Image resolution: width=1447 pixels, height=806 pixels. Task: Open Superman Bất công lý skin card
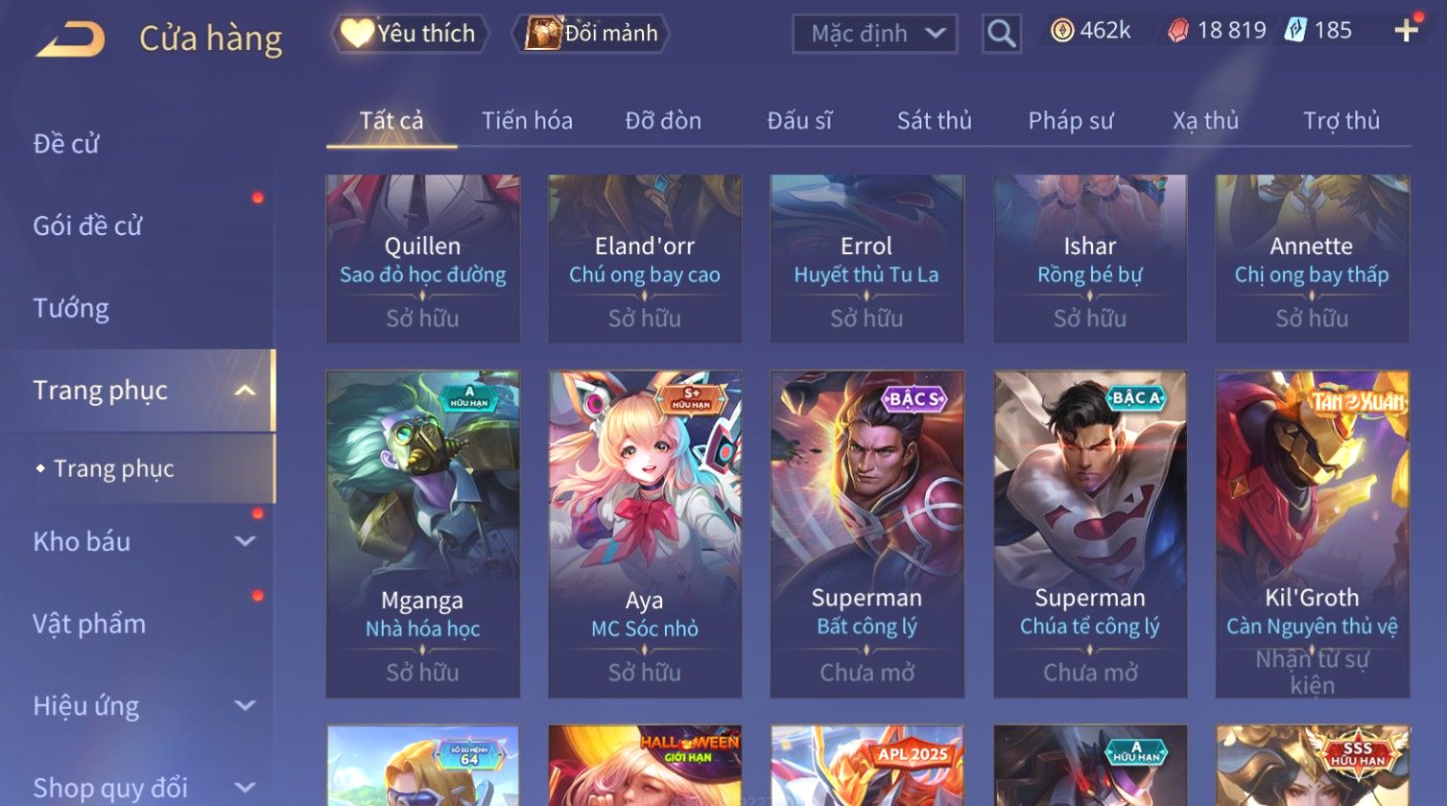point(866,534)
